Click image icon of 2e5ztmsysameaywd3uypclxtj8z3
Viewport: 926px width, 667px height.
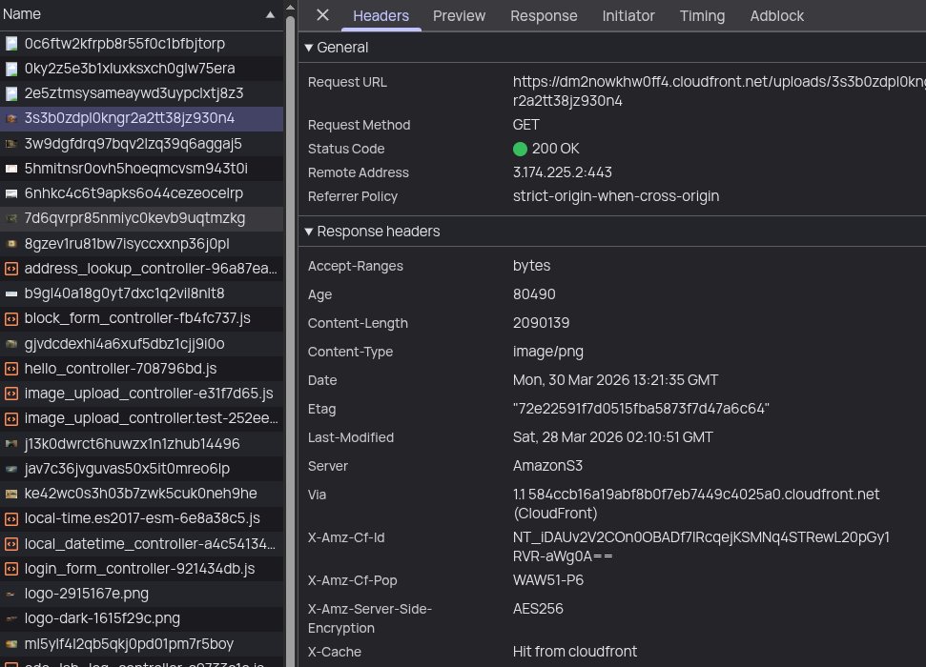pyautogui.click(x=11, y=93)
